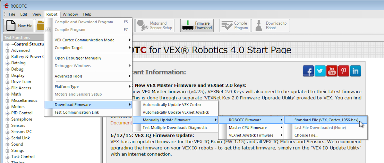Expand the Task Control tree node

point(7,157)
